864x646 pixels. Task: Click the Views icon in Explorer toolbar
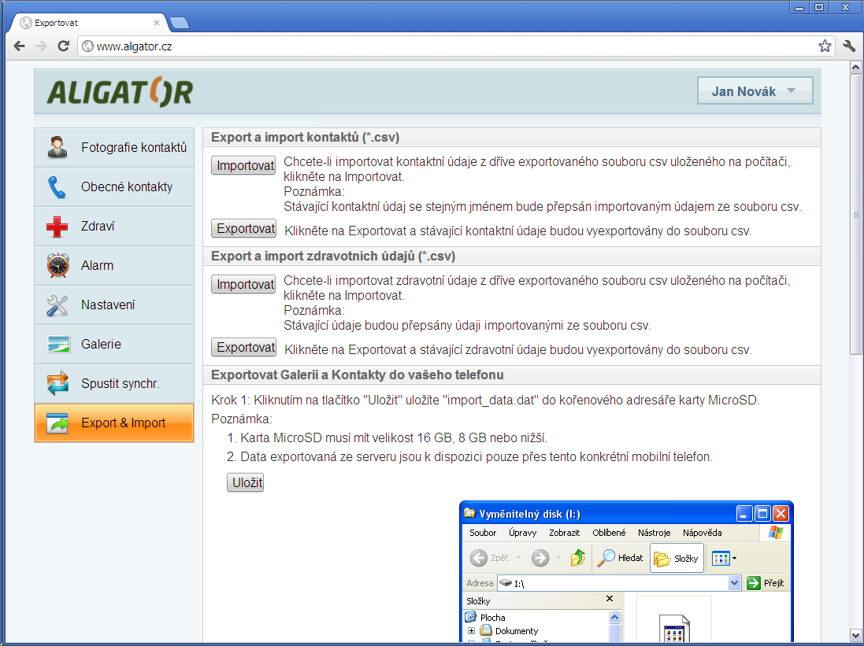721,558
